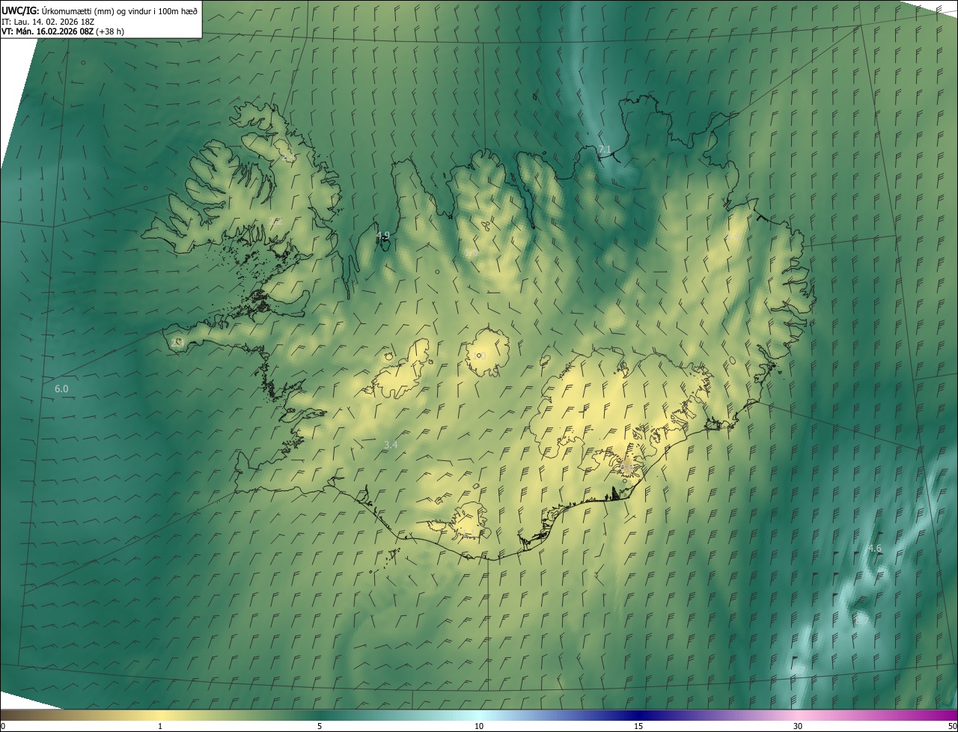
Task: Click the '7.1' value on the north coast
Action: click(605, 149)
